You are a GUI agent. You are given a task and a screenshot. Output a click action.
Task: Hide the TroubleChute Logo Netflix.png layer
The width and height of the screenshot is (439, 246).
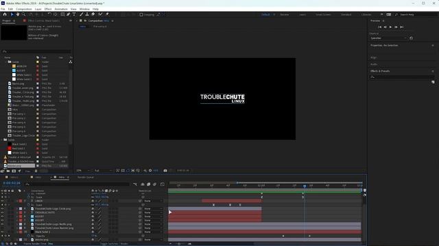pyautogui.click(x=2, y=224)
